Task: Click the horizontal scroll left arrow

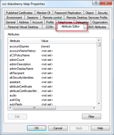Action: click(x=10, y=108)
